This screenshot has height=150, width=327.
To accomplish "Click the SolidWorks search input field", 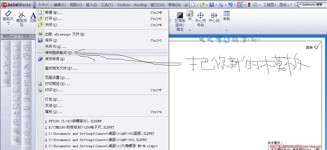I will [313, 5].
